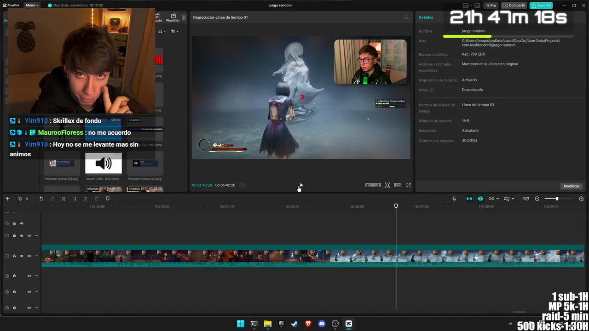This screenshot has height=331, width=589.
Task: Adjust the timeline zoom slider
Action: pyautogui.click(x=557, y=199)
